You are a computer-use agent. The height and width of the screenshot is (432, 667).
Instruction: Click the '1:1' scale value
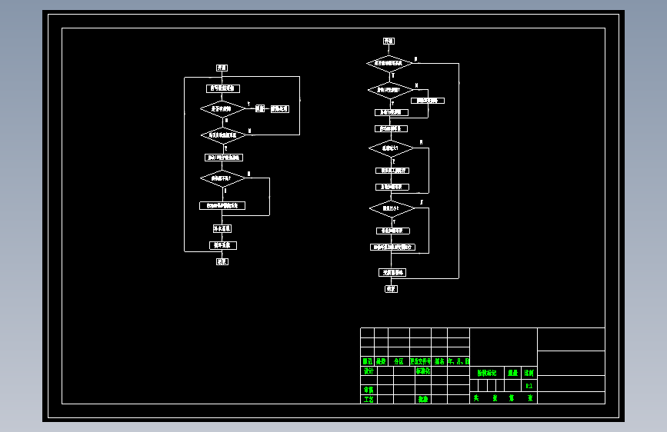coord(529,386)
